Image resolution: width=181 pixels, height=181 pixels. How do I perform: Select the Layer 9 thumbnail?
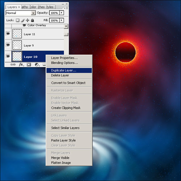coord(17,45)
